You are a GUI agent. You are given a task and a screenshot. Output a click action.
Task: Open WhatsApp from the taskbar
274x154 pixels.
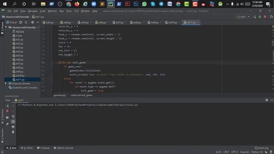144,4
